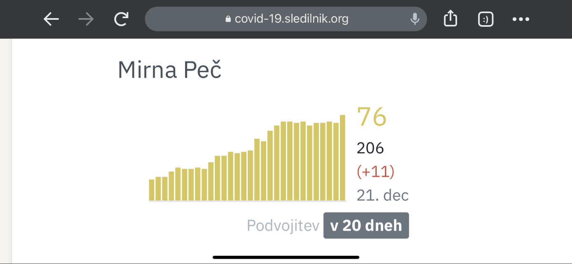This screenshot has height=264, width=572.
Task: Click the yellow number 76
Action: click(371, 117)
